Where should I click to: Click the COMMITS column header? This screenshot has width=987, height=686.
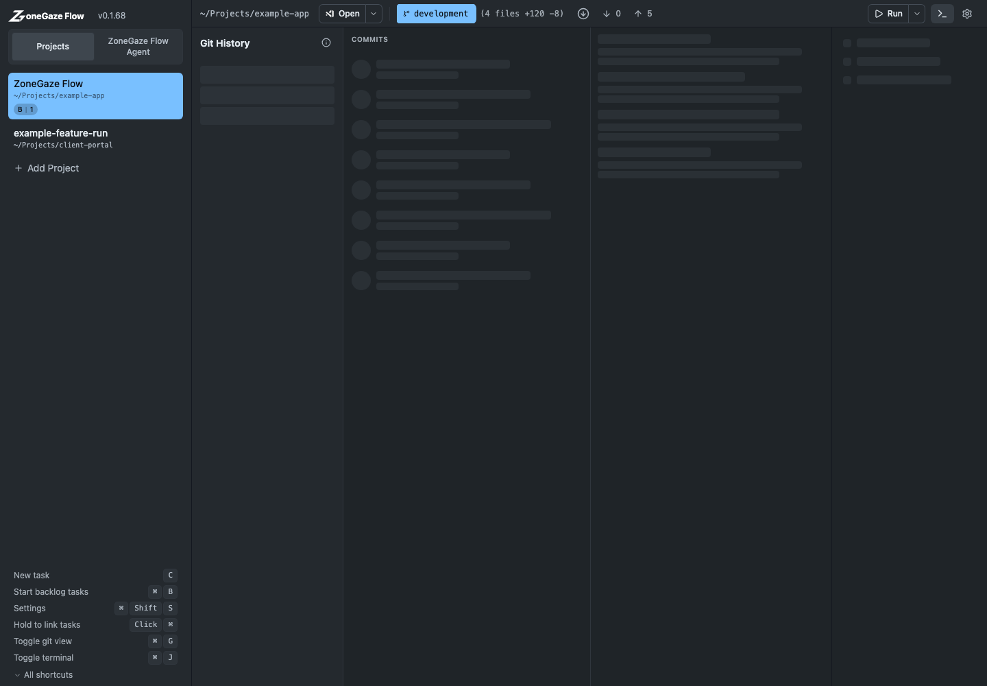[x=369, y=40]
